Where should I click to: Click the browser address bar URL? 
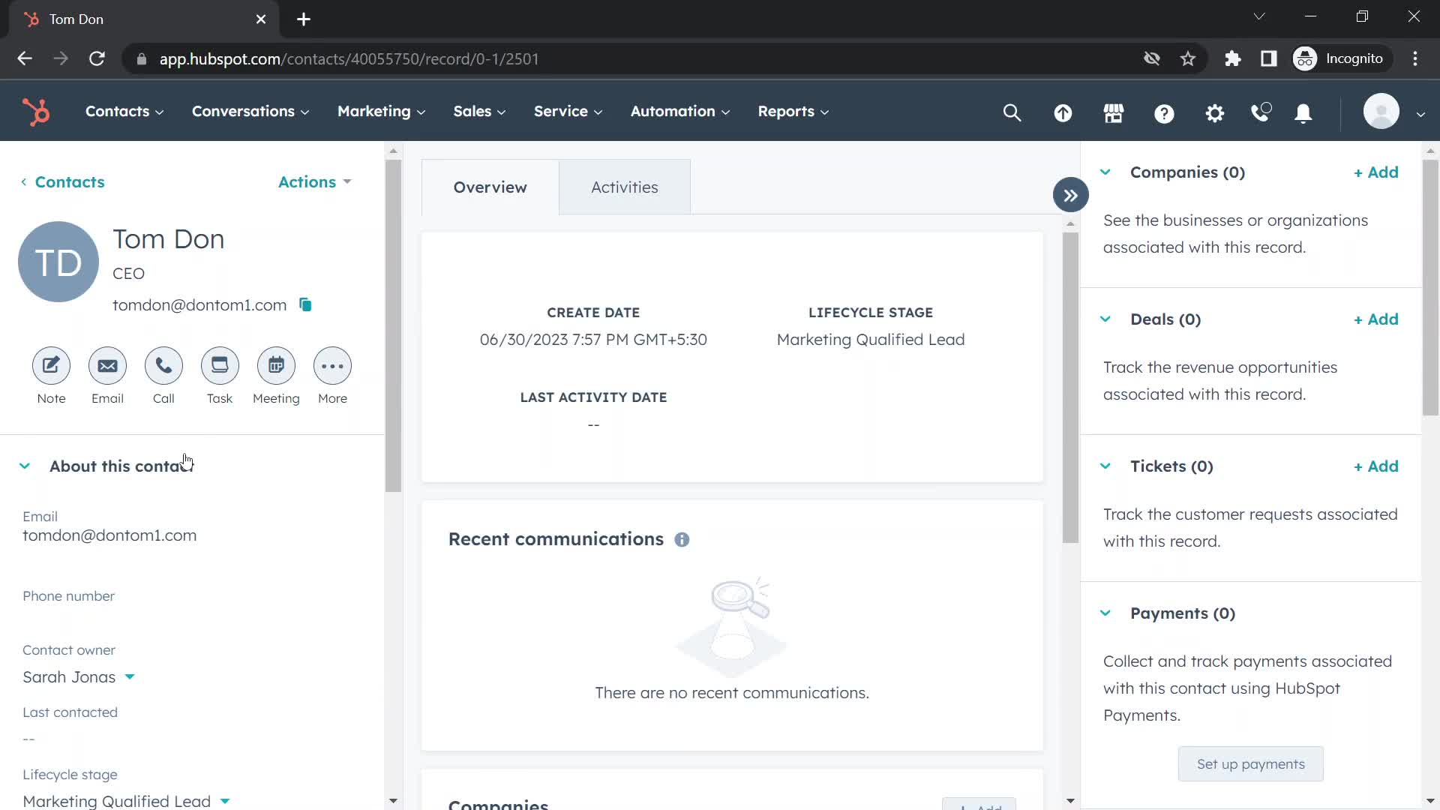(349, 59)
